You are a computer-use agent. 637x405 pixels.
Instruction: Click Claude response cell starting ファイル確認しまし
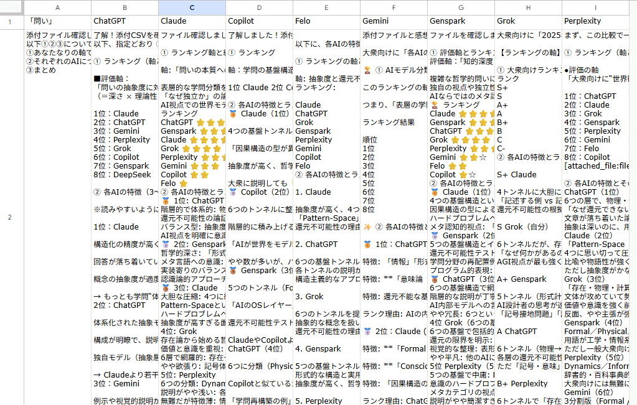coord(192,217)
